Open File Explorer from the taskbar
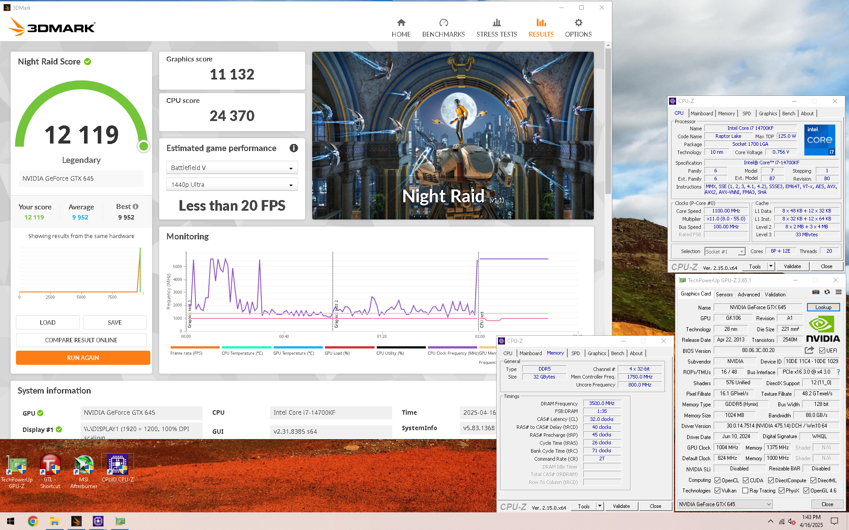Viewport: 849px width, 530px height. 54,521
